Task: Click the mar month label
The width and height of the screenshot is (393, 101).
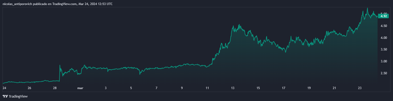Action: (80, 88)
